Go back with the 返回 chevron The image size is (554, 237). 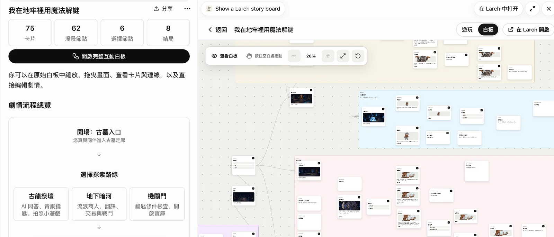(217, 30)
